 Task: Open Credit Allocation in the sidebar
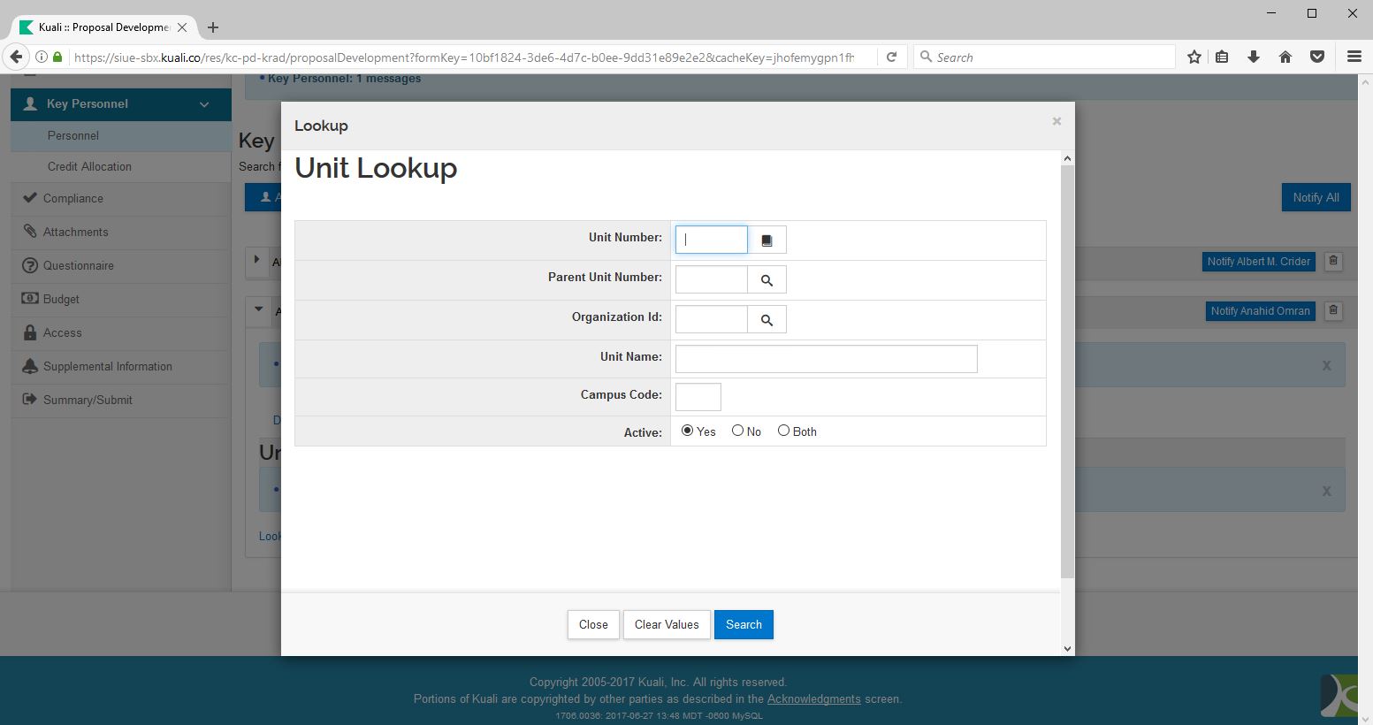point(89,166)
